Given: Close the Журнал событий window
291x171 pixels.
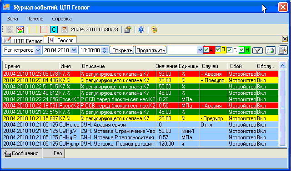Looking at the screenshot, I should (283, 7).
